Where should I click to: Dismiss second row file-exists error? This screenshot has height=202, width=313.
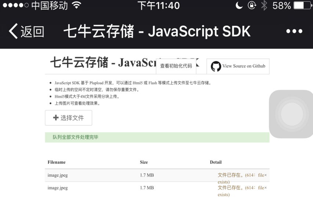266,188
